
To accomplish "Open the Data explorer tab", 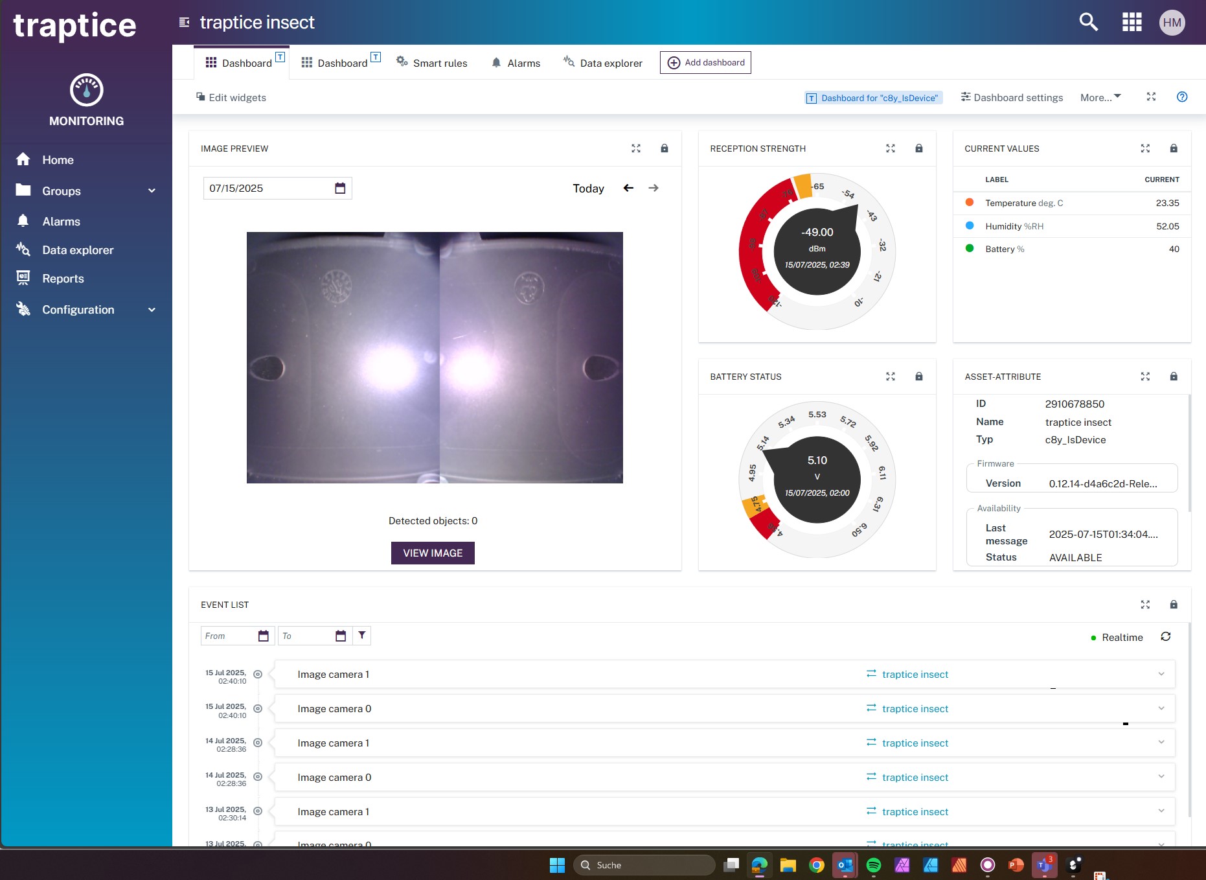I will [x=603, y=63].
